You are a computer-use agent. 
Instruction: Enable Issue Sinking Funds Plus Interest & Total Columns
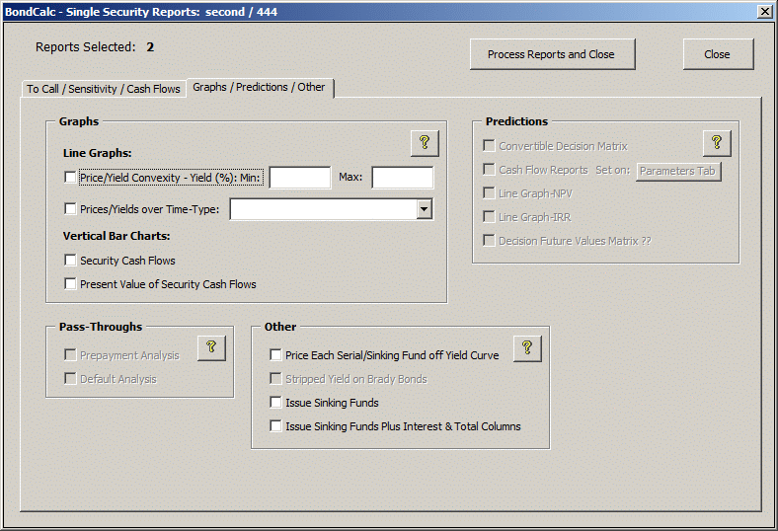click(275, 426)
